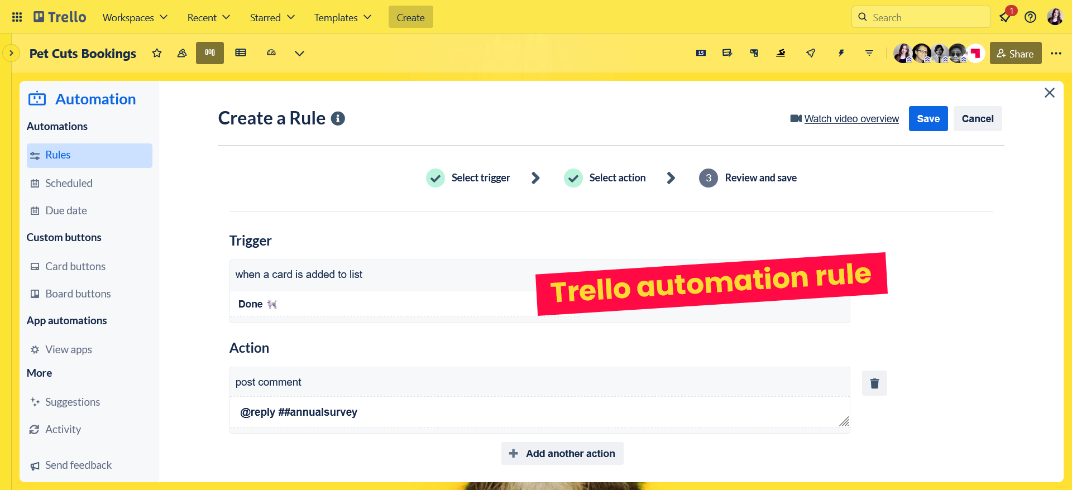This screenshot has height=490, width=1072.
Task: Switch to the Board view icon
Action: [210, 53]
